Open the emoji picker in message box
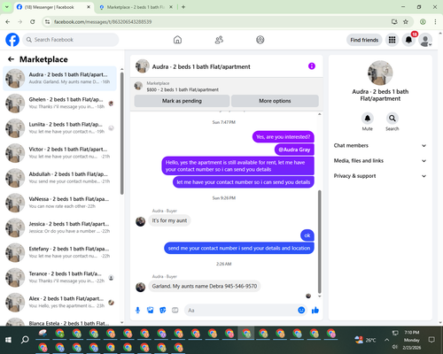The width and height of the screenshot is (443, 354). (301, 310)
